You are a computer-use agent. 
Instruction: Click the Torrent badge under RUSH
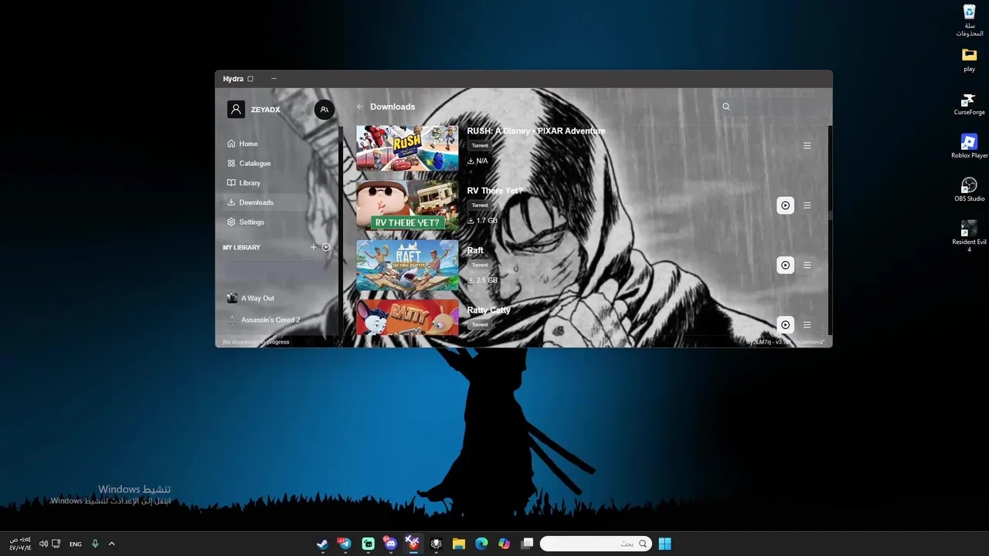pos(480,145)
